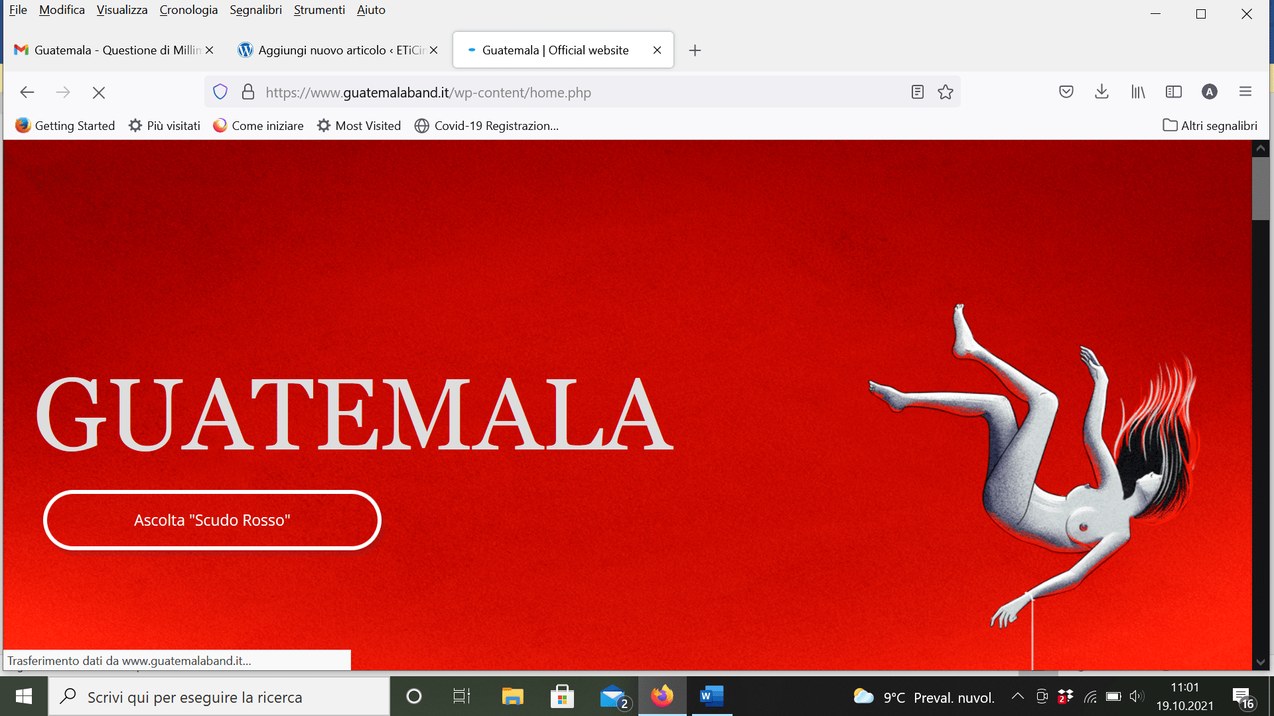Expand hidden system tray icons chevron
The width and height of the screenshot is (1274, 716).
(1017, 696)
